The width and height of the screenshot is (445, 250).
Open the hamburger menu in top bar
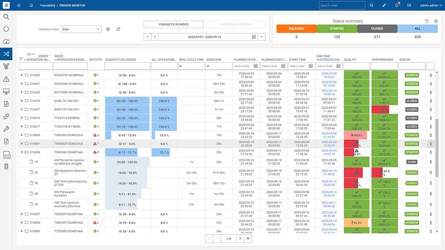(x=19, y=6)
